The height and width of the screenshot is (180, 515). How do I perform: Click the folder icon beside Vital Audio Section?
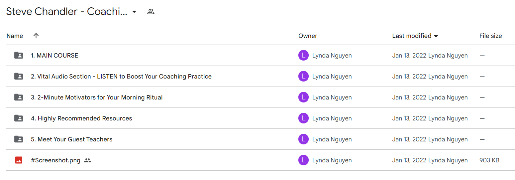[19, 77]
